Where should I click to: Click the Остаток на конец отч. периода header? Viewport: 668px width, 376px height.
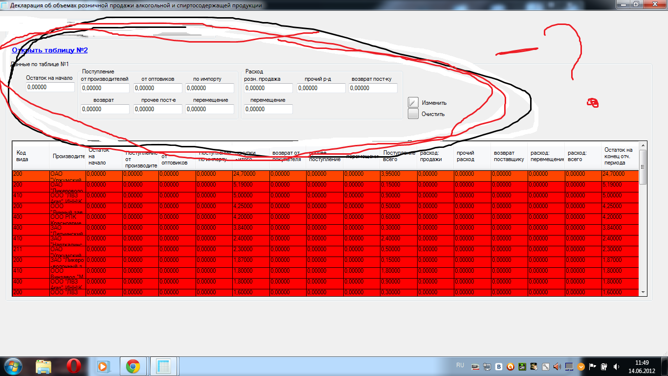click(618, 156)
